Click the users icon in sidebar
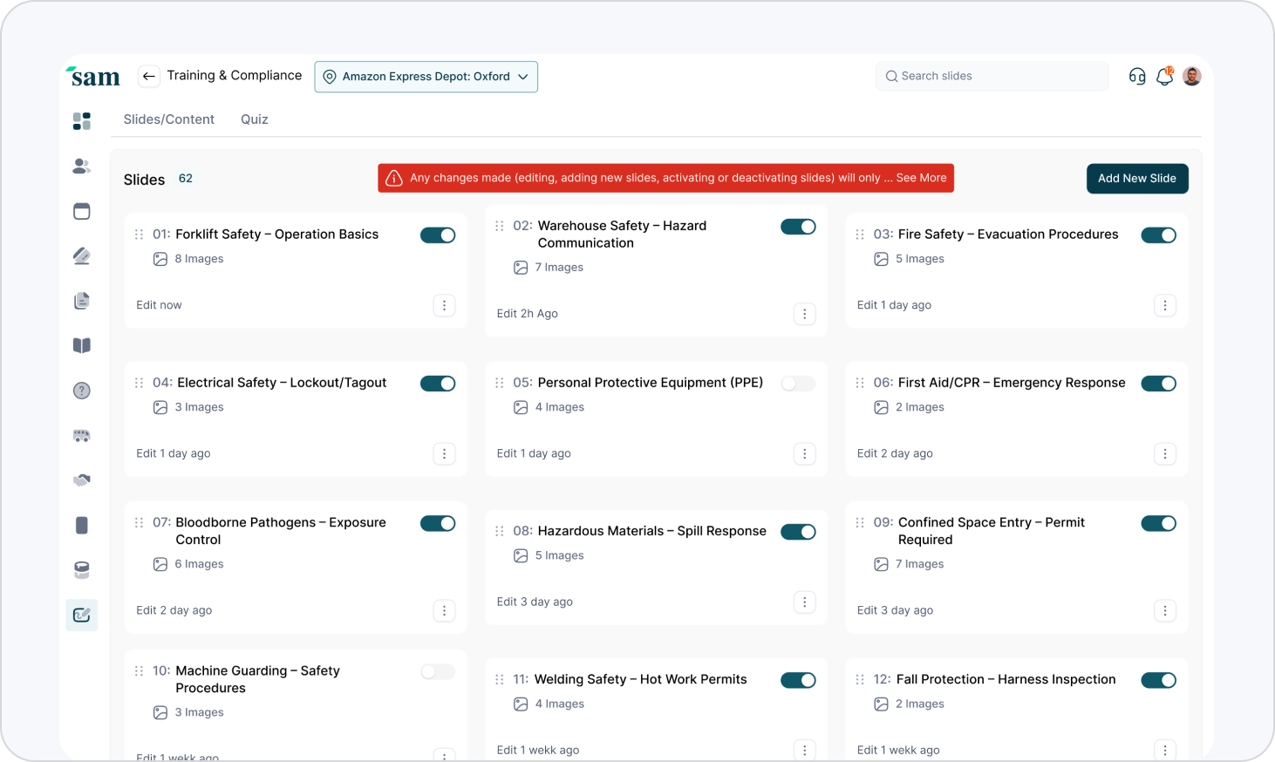 click(82, 166)
